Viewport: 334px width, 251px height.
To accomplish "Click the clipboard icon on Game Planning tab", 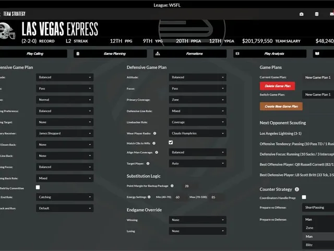I will (78, 53).
